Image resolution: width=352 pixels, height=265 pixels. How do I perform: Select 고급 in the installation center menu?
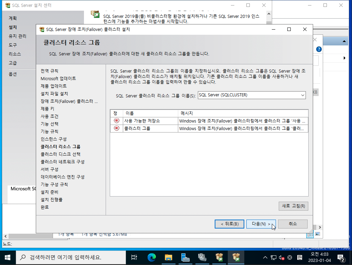[x=13, y=63]
